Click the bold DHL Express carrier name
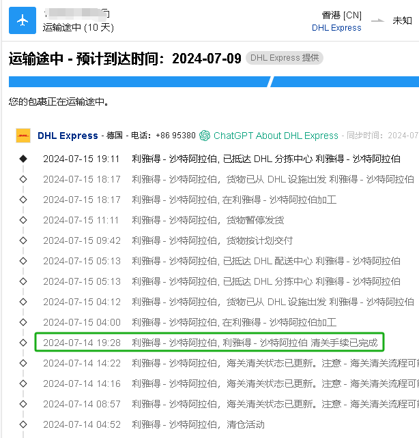The image size is (419, 438). click(68, 136)
